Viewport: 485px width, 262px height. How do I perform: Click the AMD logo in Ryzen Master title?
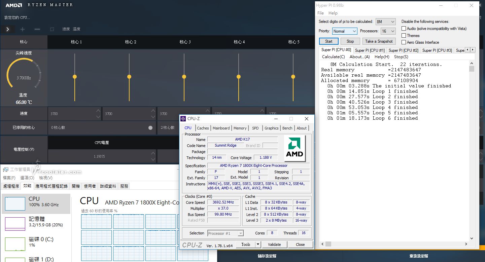(14, 5)
